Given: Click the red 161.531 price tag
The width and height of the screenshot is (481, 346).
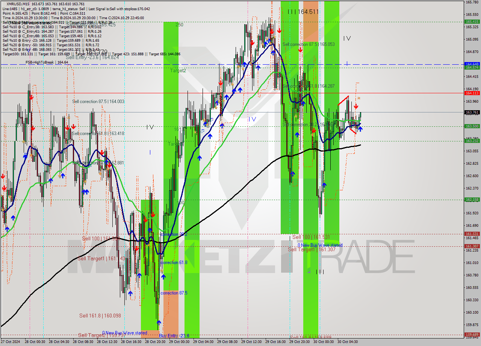Looking at the screenshot, I should 472,234.
